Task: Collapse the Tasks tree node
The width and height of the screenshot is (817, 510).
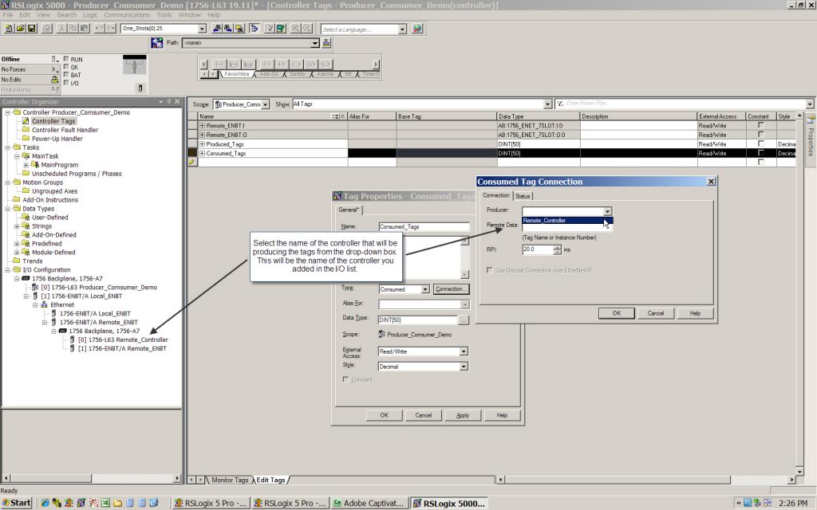Action: pyautogui.click(x=7, y=147)
